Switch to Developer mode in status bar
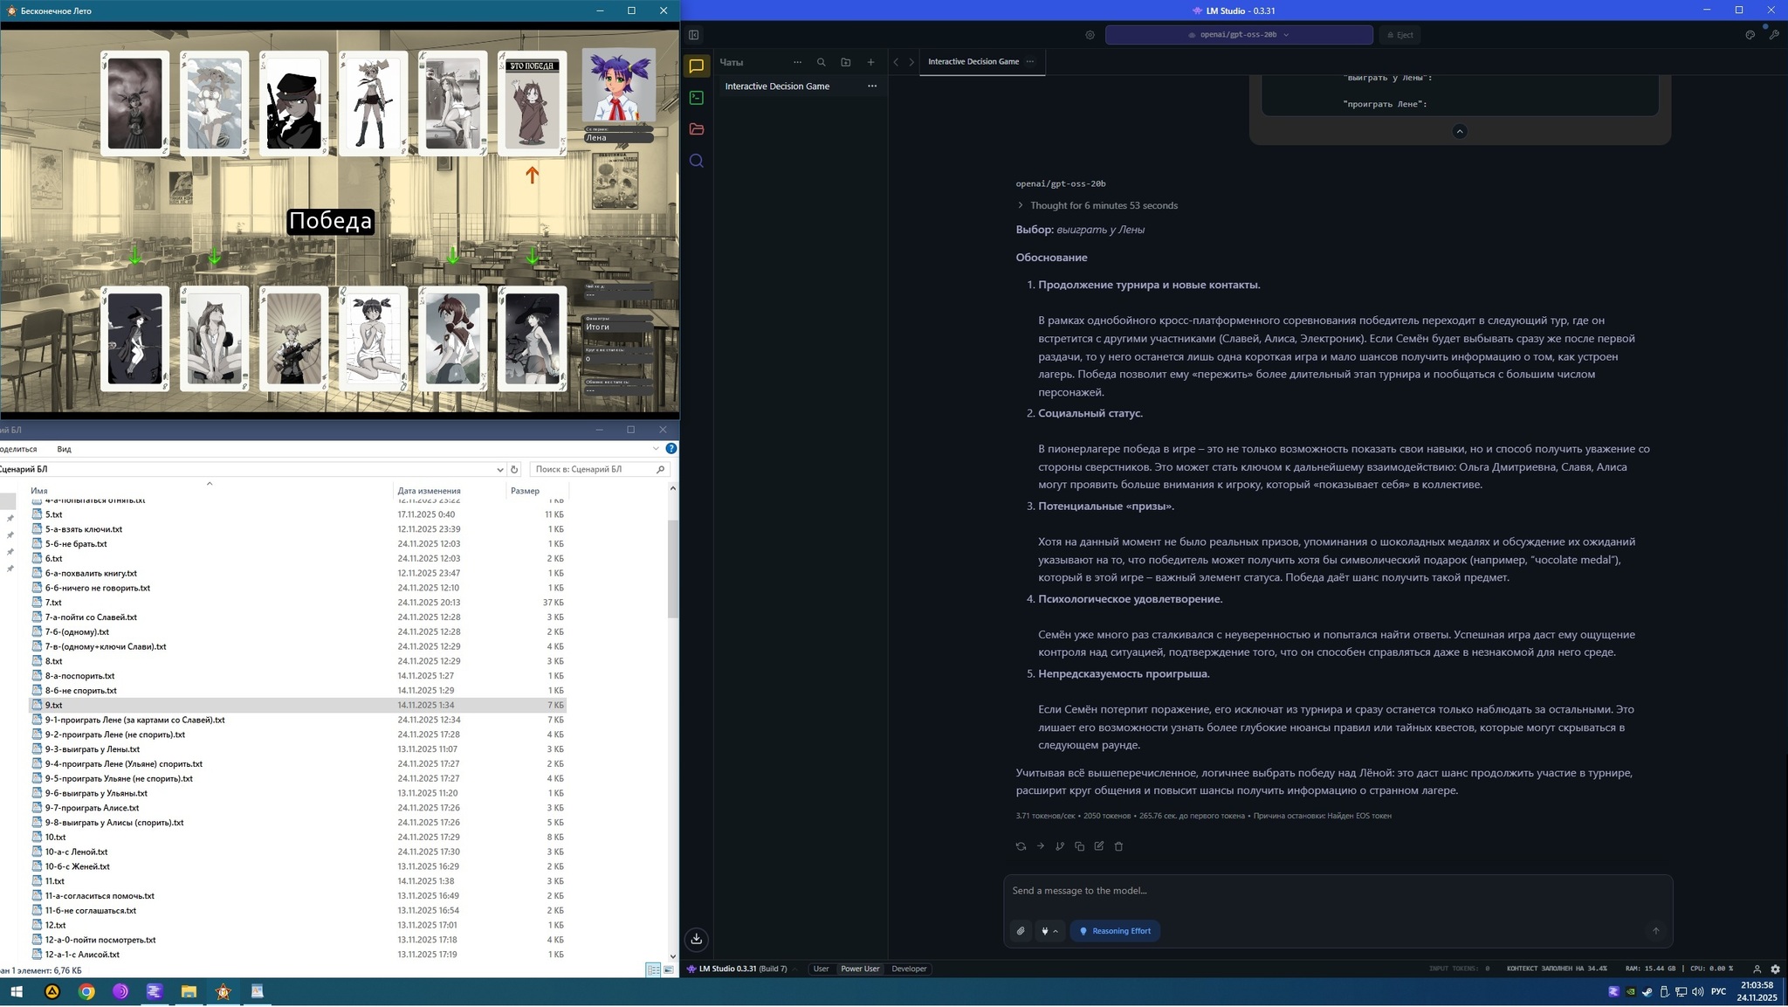This screenshot has height=1007, width=1788. (908, 969)
